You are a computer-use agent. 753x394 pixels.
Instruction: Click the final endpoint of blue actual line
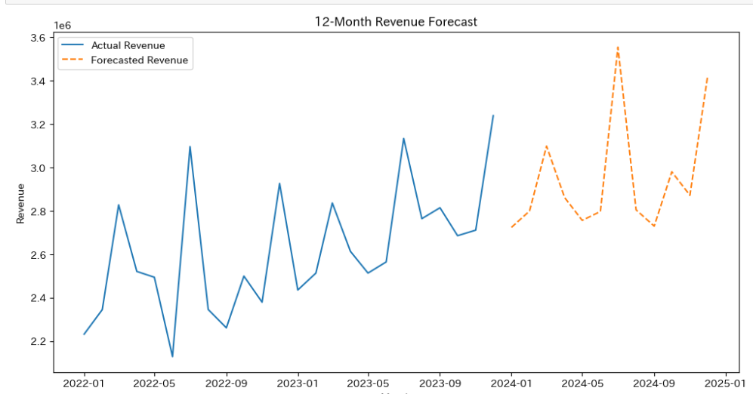point(493,115)
